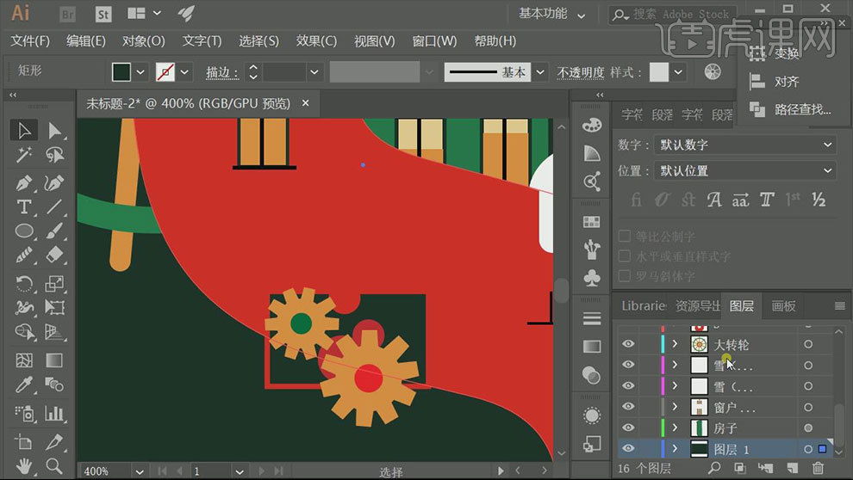Select the Shape Builder tool

[x=24, y=331]
